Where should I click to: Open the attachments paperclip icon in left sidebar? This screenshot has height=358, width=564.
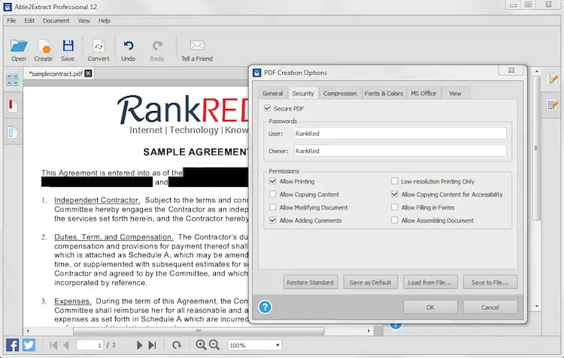[13, 132]
